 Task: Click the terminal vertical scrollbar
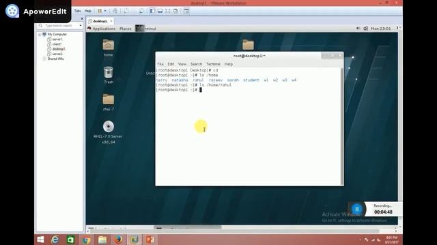pyautogui.click(x=343, y=126)
